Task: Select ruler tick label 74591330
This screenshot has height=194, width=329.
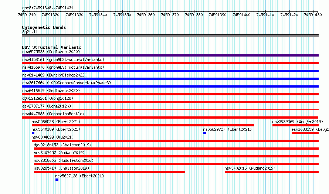Action: coord(74,15)
